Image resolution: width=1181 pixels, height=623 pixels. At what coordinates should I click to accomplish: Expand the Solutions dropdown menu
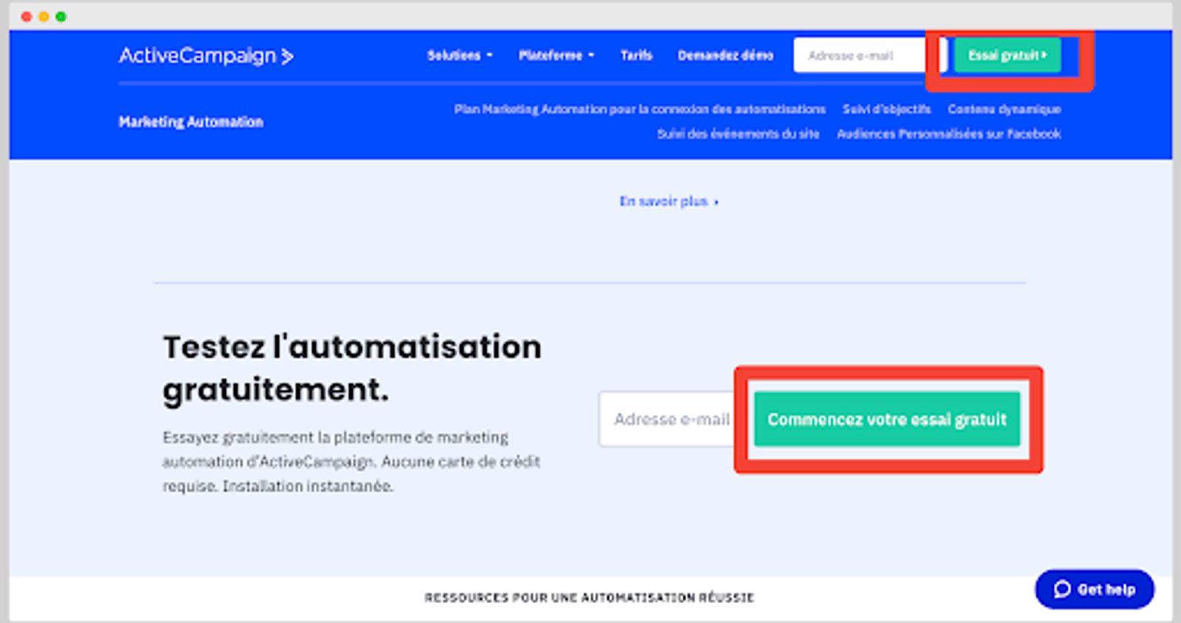pos(459,55)
